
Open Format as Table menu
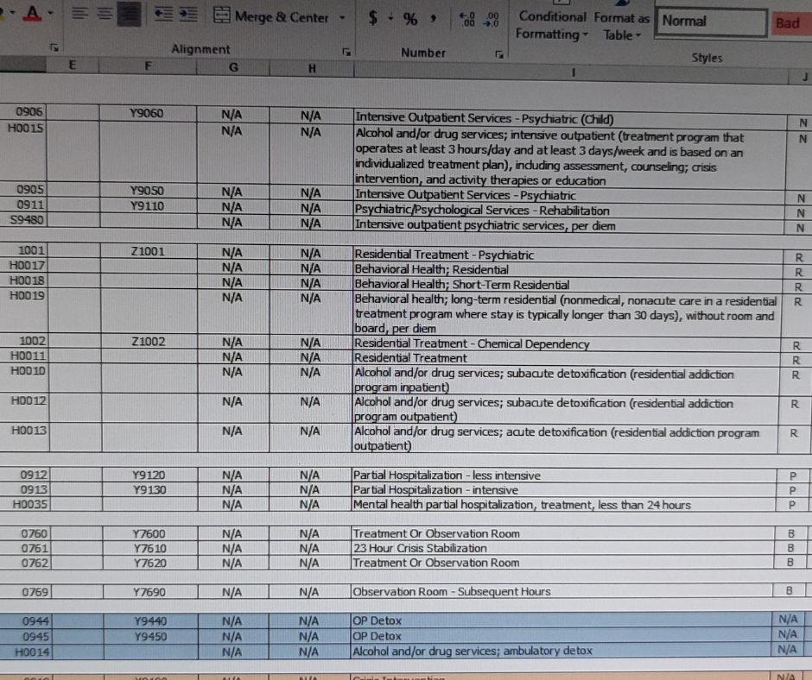[621, 27]
